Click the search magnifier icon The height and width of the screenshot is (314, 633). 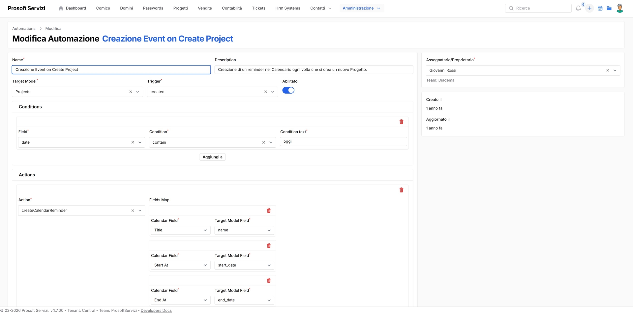tap(511, 8)
